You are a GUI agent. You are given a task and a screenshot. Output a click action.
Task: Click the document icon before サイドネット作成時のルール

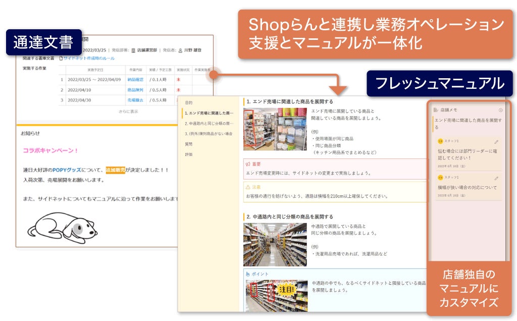click(61, 59)
